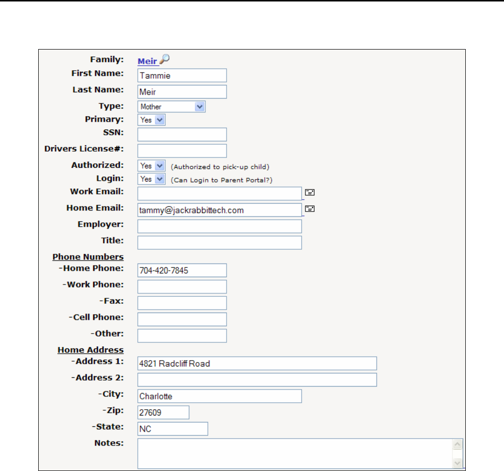Open the Primary Yes dropdown
This screenshot has width=504, height=471.
151,120
